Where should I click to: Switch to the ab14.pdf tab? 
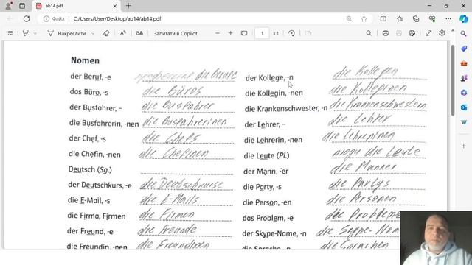[x=75, y=6]
